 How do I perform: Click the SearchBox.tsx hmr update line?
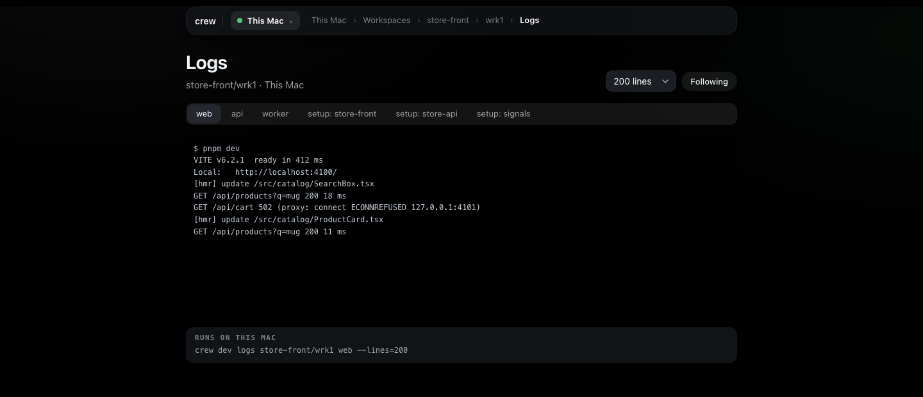284,184
